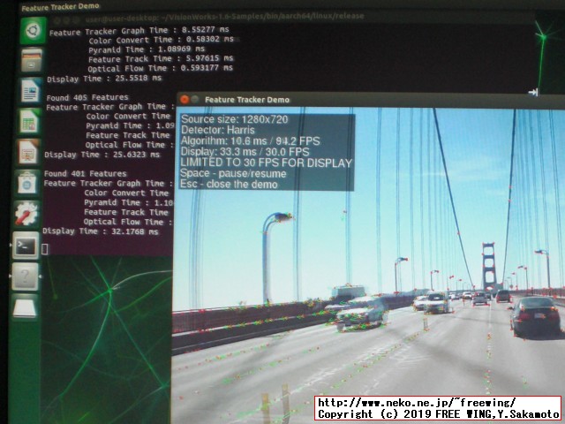The image size is (565, 424).
Task: Click the top panel 'Feature Tracker Demo' title
Action: pyautogui.click(x=60, y=7)
